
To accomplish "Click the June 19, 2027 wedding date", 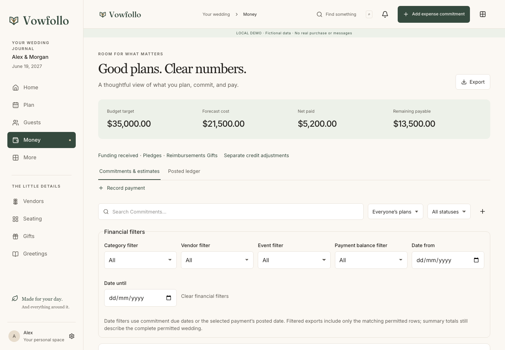I will pyautogui.click(x=27, y=66).
